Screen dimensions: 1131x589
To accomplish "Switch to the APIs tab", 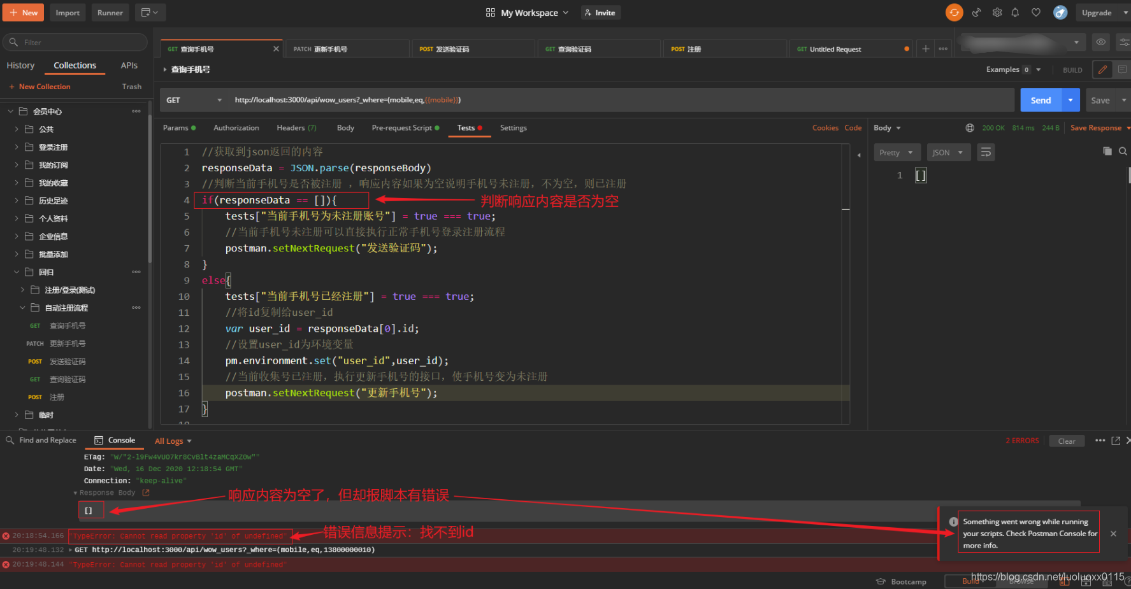I will pyautogui.click(x=129, y=66).
